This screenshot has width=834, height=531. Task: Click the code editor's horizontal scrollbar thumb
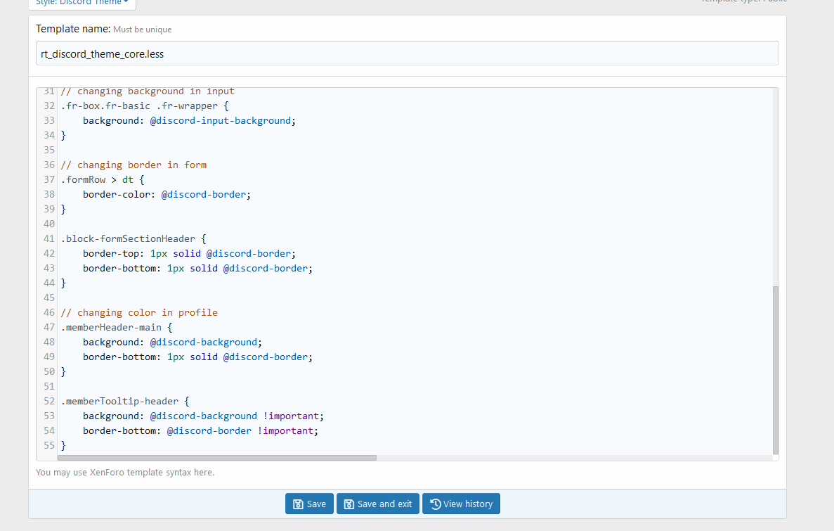[216, 458]
